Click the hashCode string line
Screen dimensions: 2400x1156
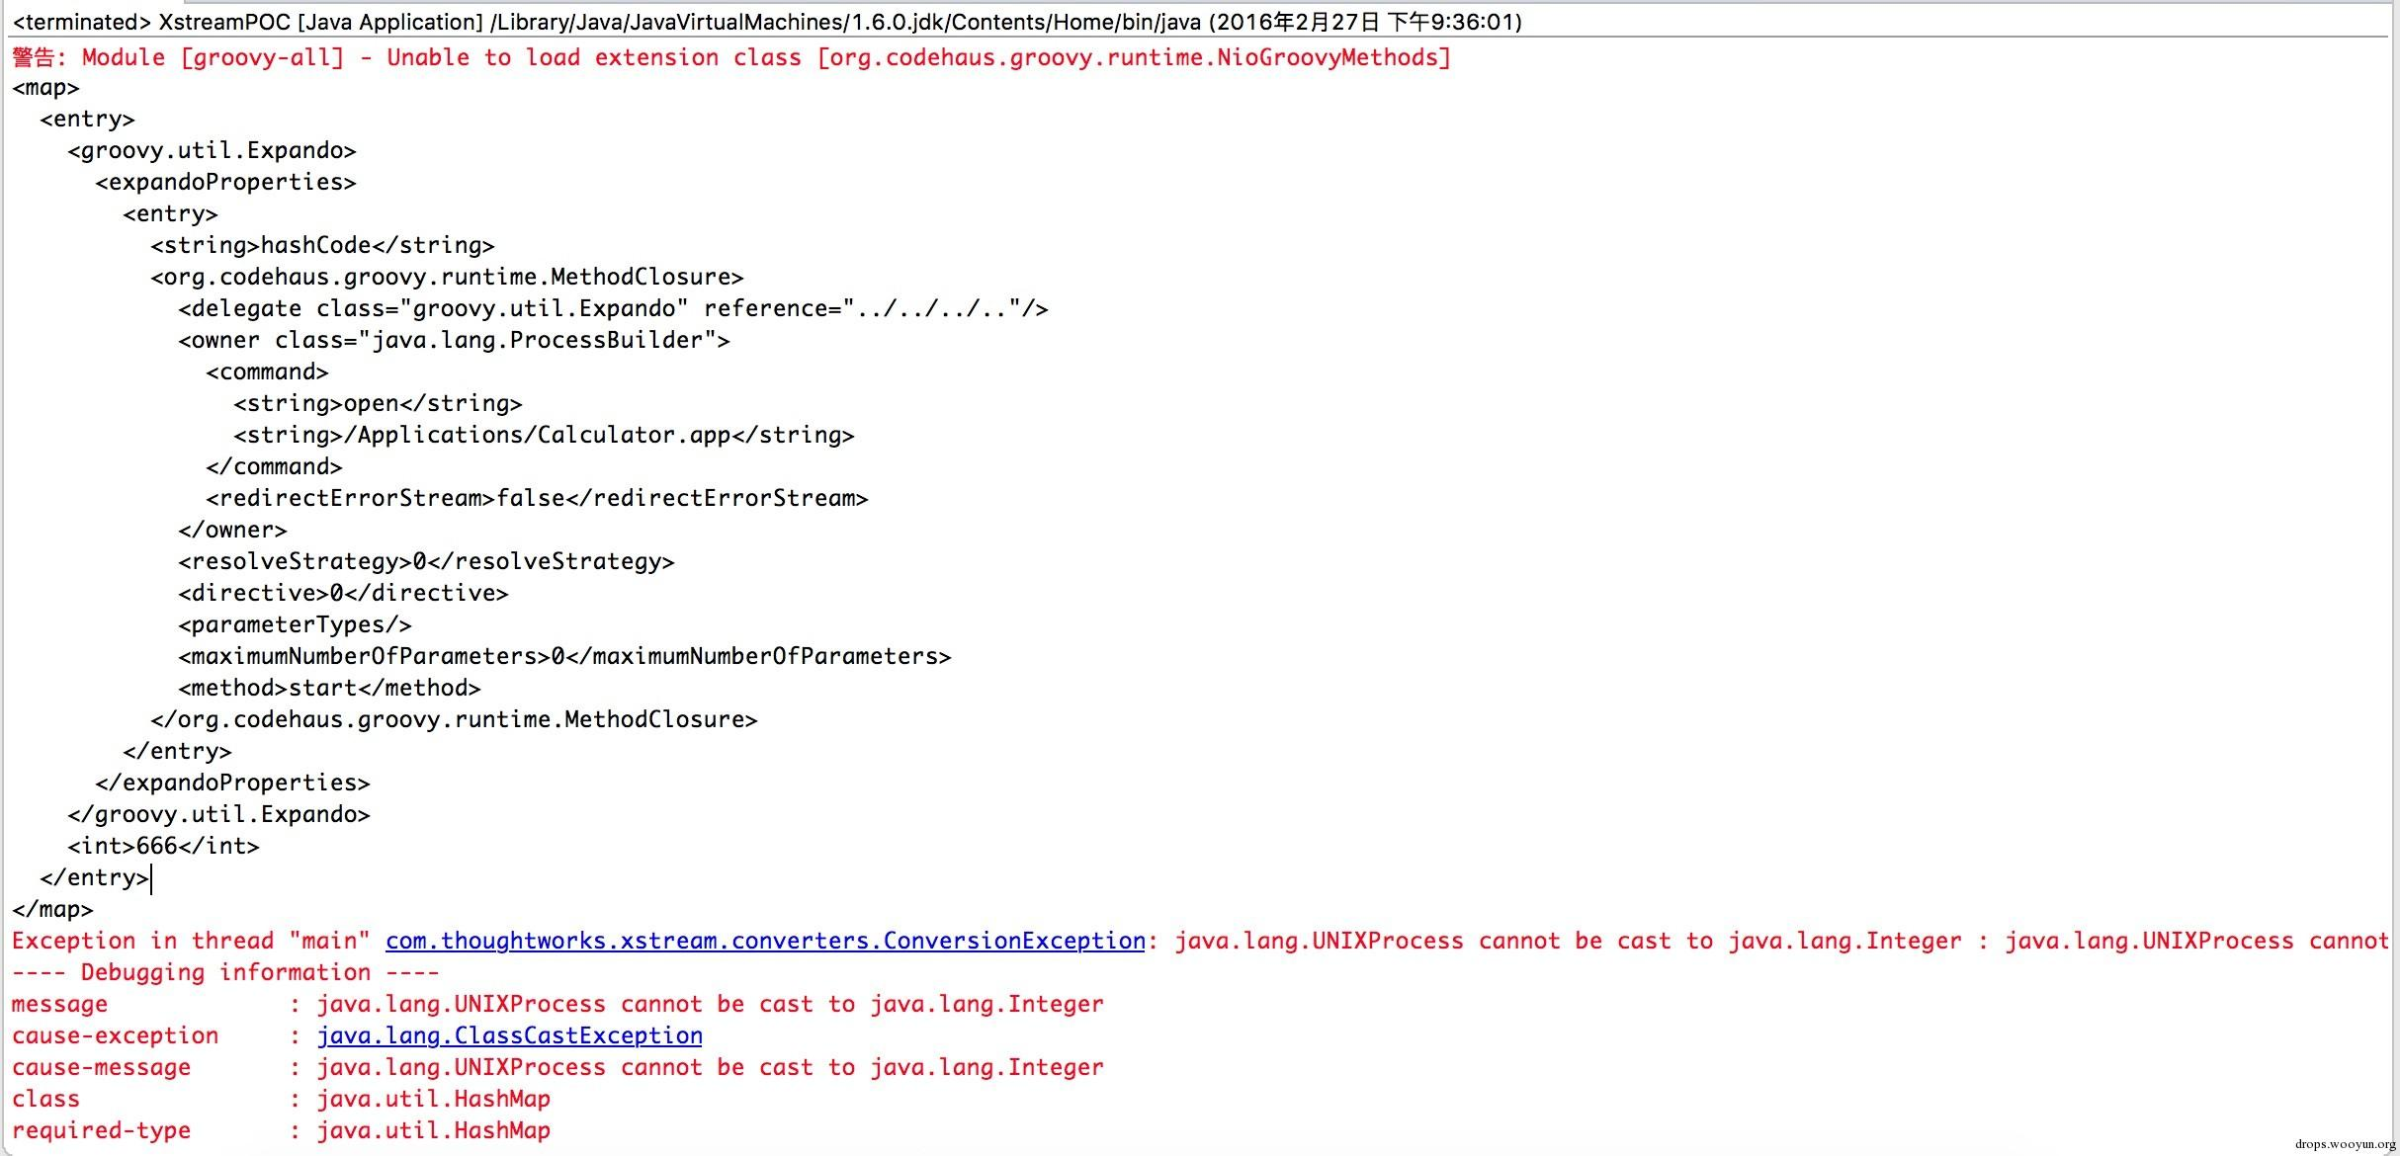coord(322,245)
